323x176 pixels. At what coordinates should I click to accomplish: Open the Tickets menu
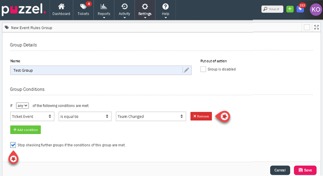pos(83,9)
